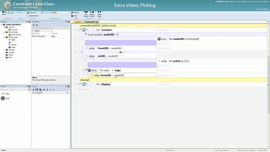Collapse the Connecting Nodes project root
The image size is (270, 152).
[2, 24]
